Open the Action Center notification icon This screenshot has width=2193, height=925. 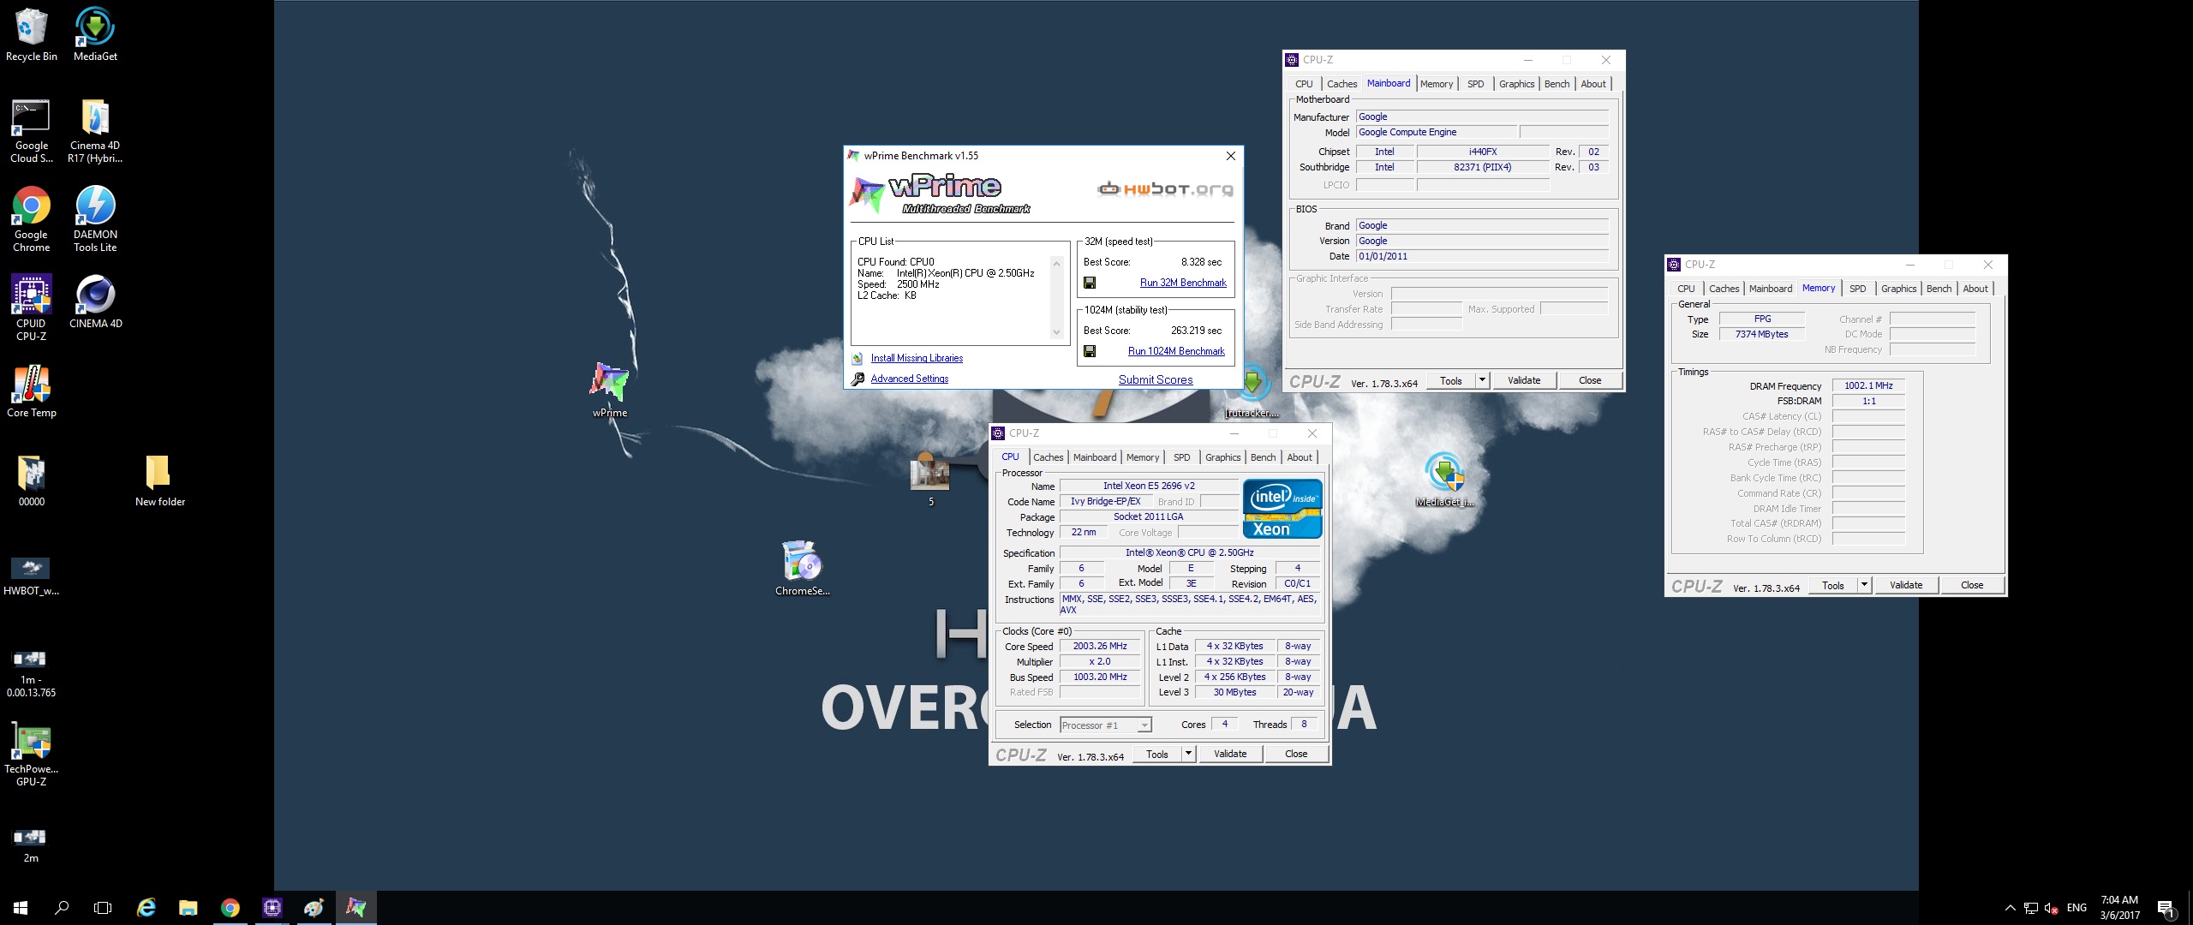(x=2166, y=908)
